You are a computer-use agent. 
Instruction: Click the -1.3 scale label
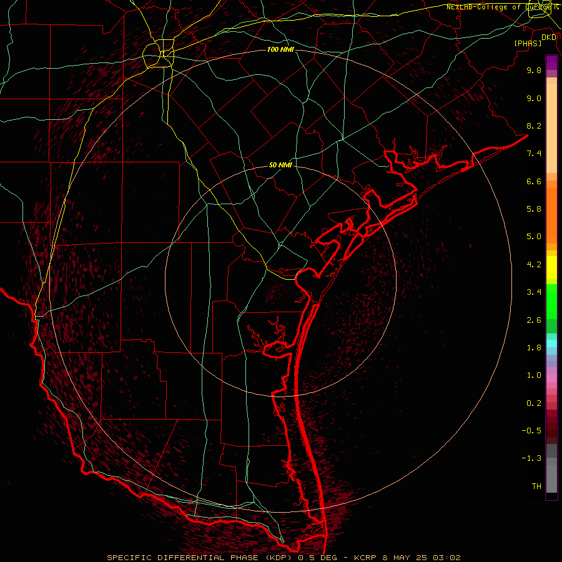[x=531, y=458]
